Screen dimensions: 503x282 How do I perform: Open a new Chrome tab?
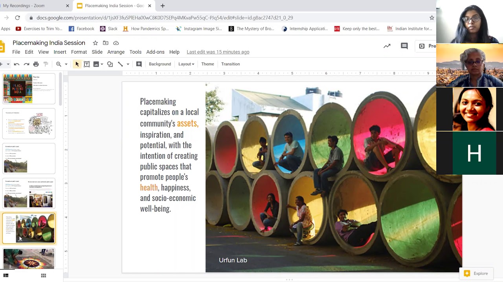(x=163, y=5)
